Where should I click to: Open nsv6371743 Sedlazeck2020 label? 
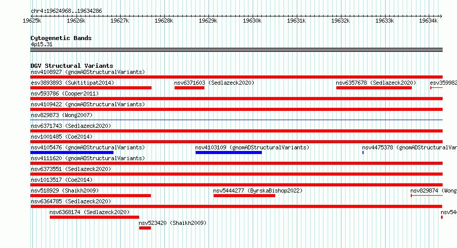(71, 126)
